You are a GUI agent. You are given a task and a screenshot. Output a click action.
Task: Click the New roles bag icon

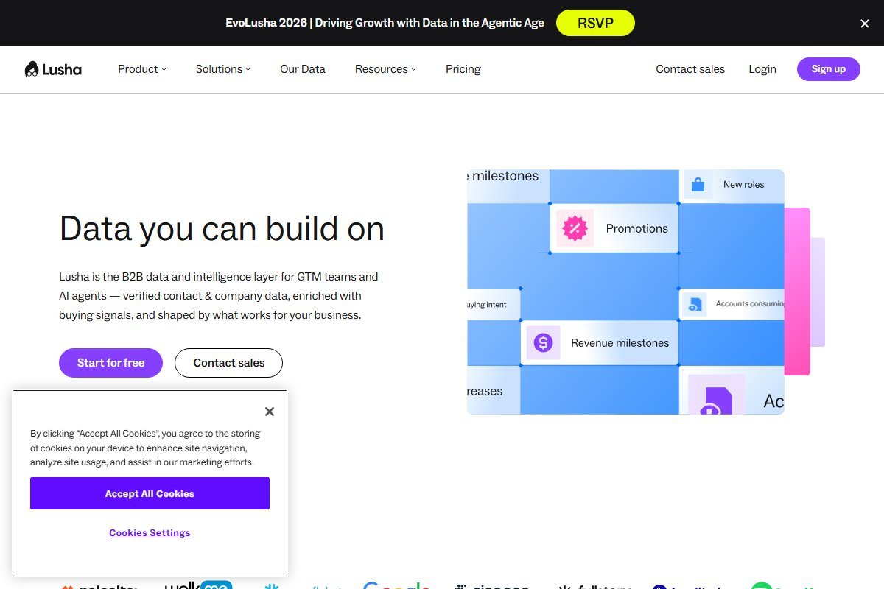pyautogui.click(x=698, y=185)
